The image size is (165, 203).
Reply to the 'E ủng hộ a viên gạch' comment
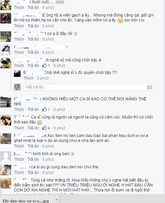point(33,26)
